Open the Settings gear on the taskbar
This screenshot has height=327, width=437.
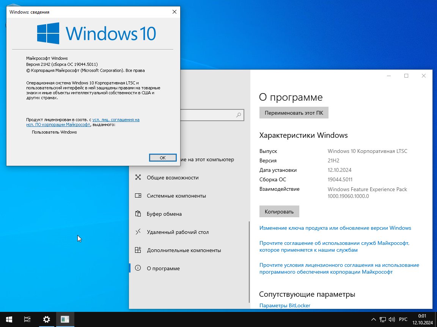(47, 319)
